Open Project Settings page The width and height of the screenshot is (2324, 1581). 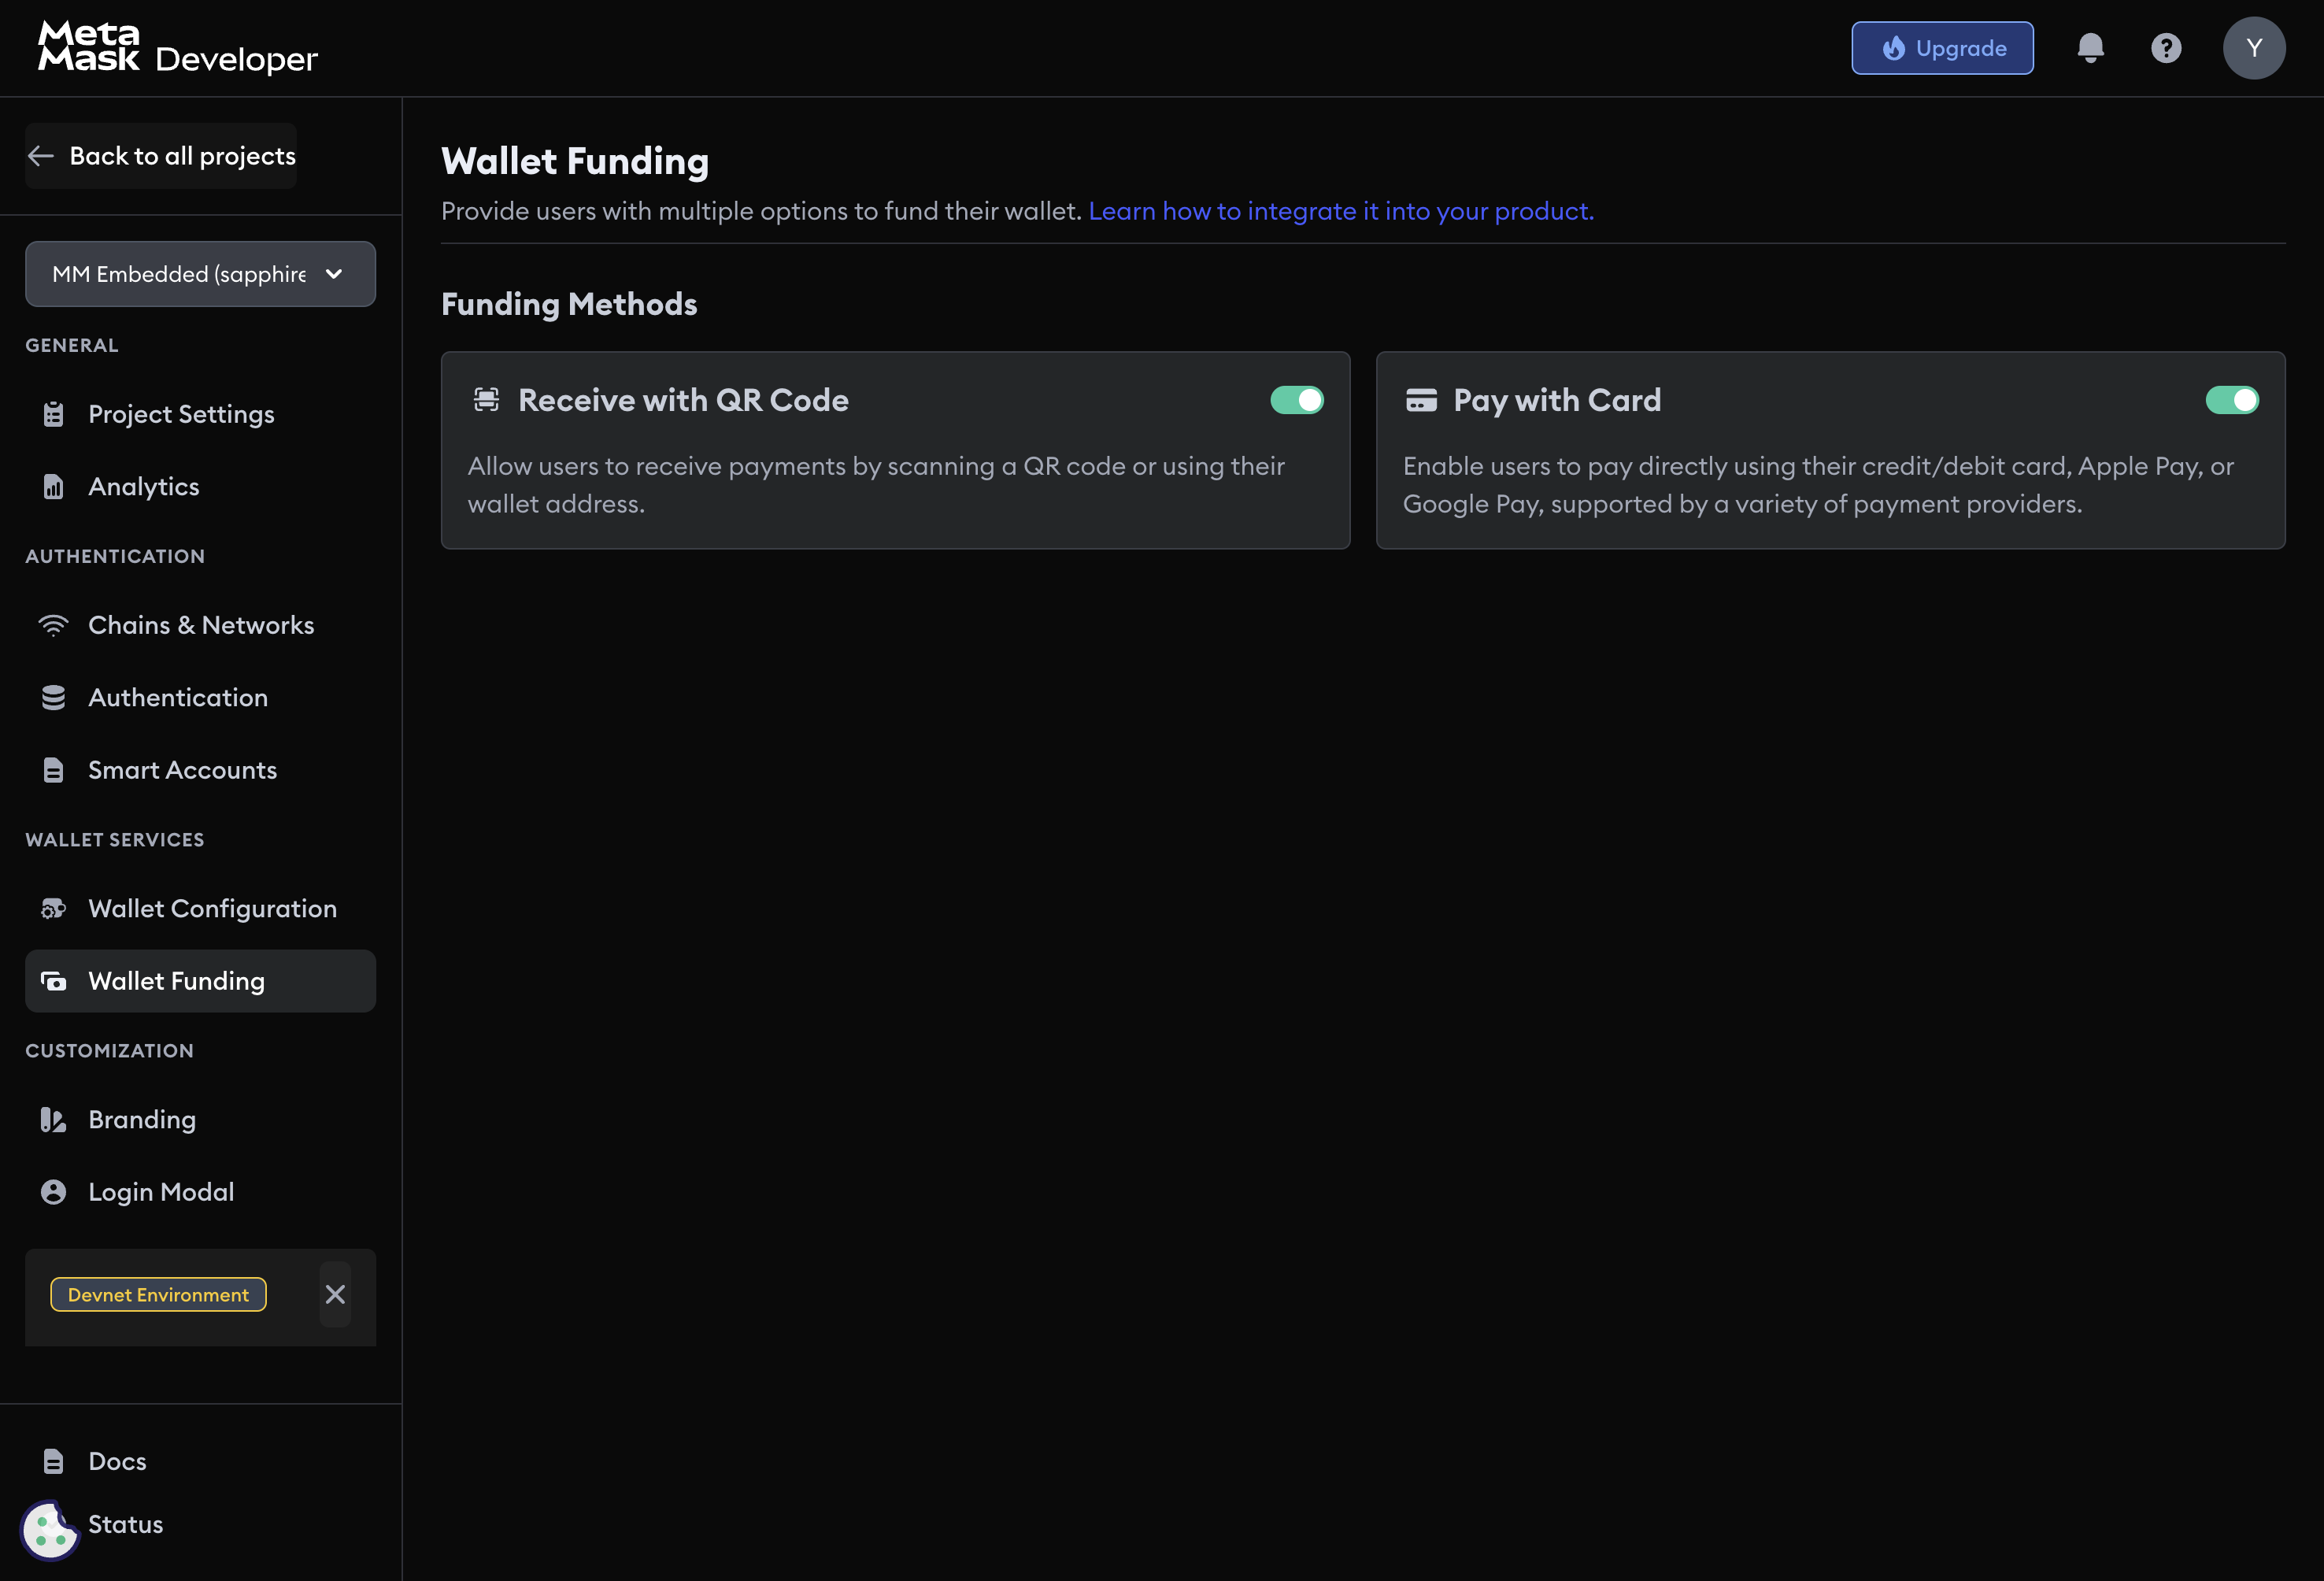tap(200, 414)
